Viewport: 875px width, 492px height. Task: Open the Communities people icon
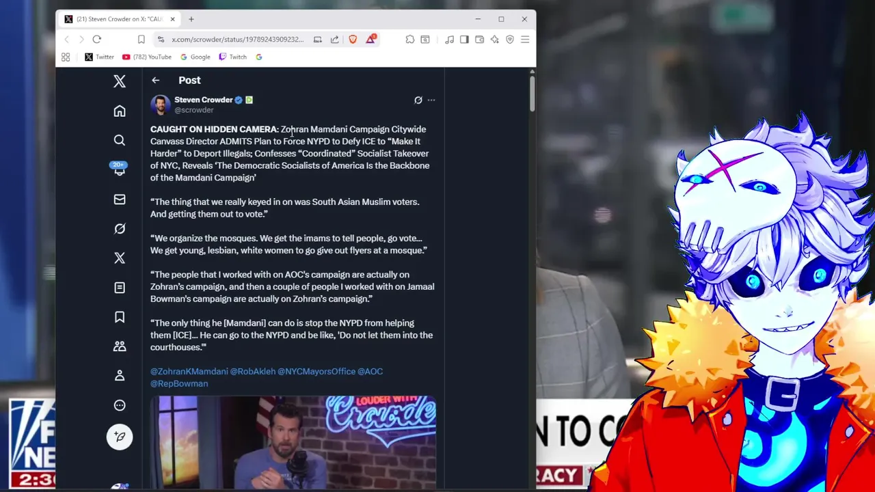[120, 346]
